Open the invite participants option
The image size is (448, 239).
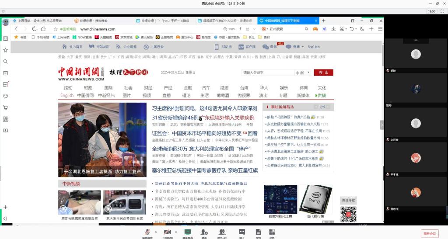[x=204, y=232]
